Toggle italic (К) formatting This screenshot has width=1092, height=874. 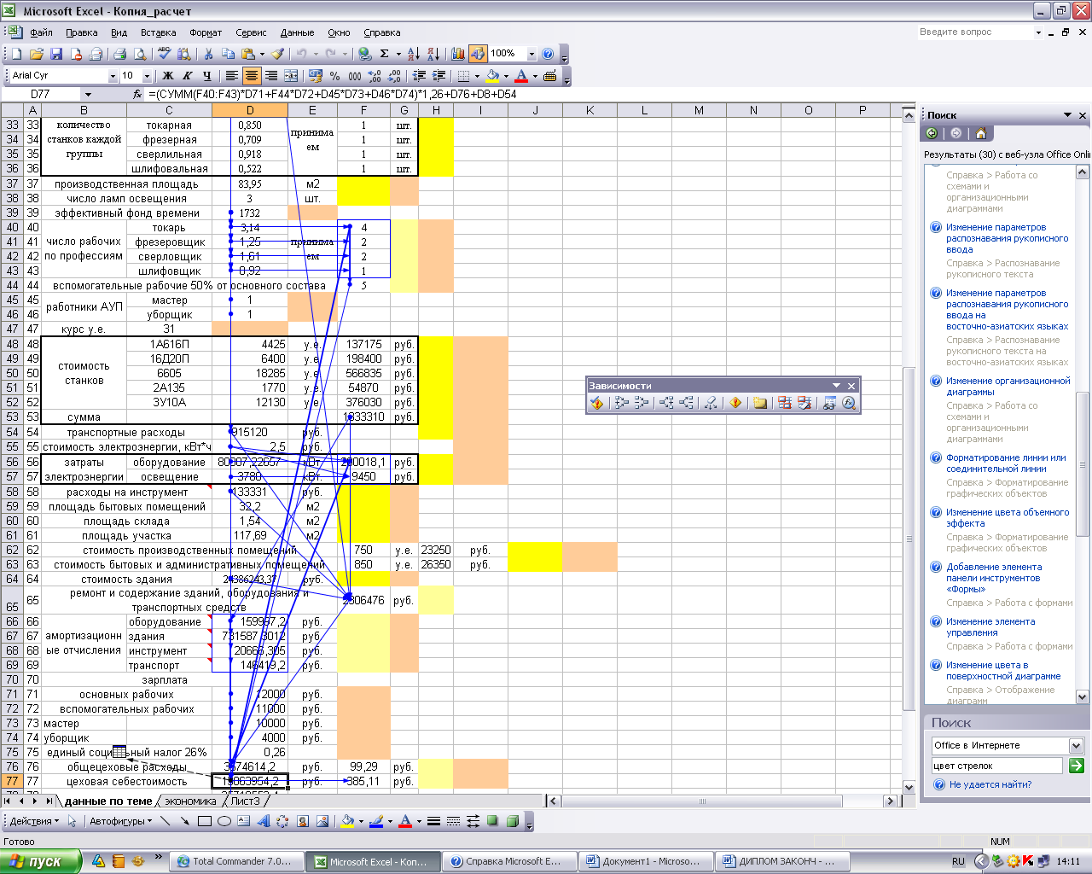click(x=187, y=76)
